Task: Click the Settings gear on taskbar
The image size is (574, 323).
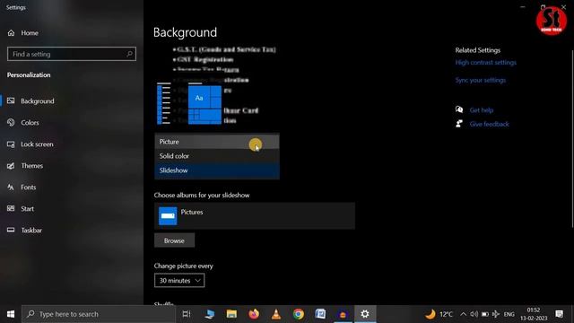Action: (x=365, y=314)
